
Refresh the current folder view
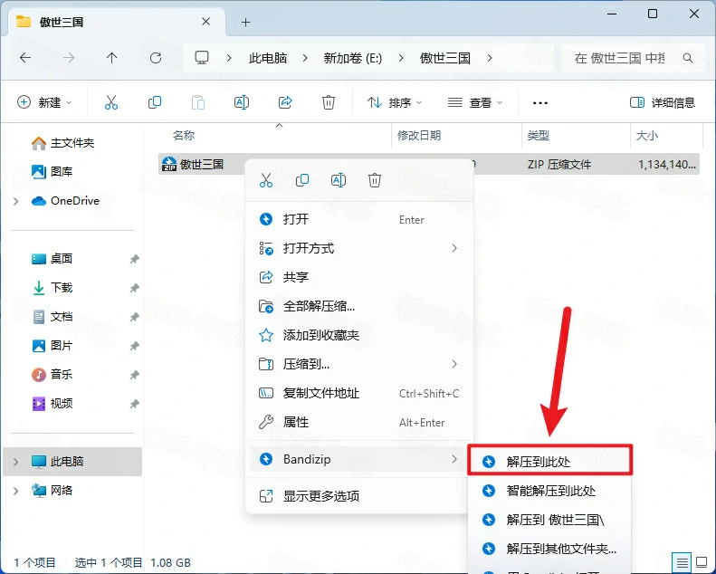click(156, 57)
